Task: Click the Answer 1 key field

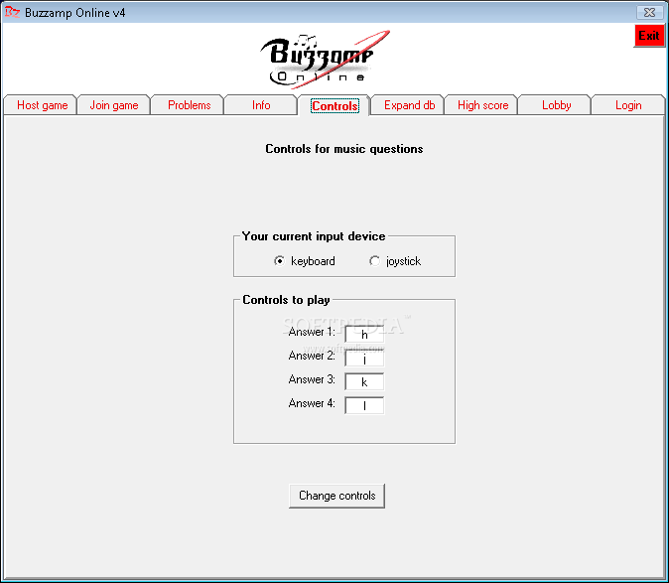Action: tap(364, 334)
